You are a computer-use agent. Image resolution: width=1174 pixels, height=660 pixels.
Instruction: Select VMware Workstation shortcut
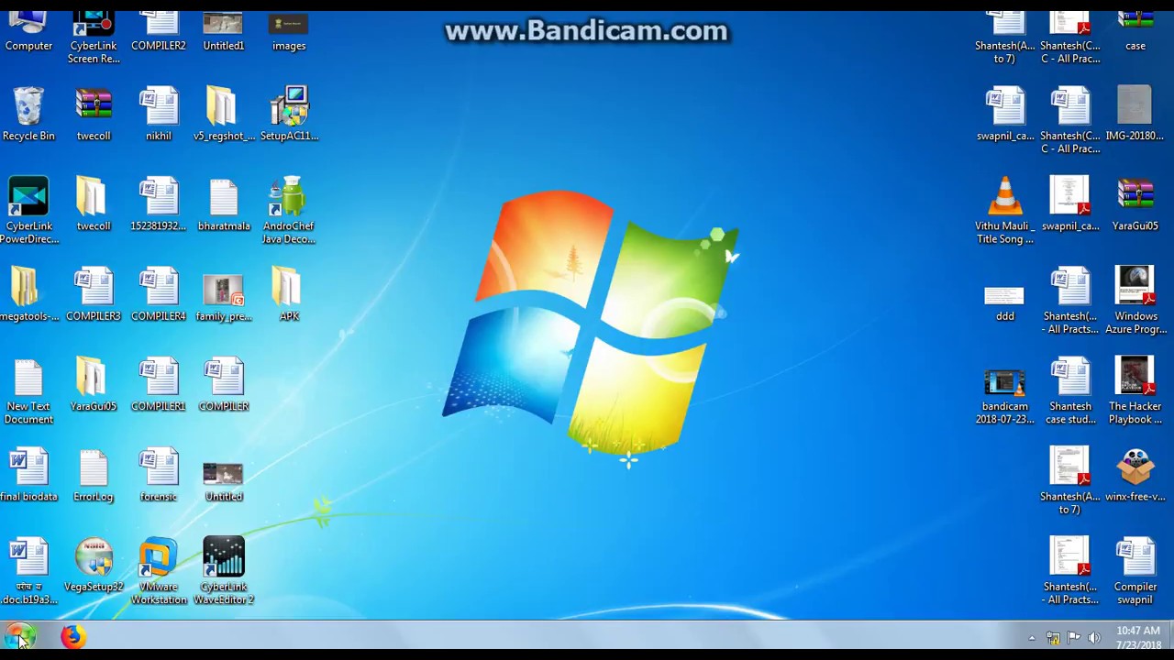tap(159, 571)
